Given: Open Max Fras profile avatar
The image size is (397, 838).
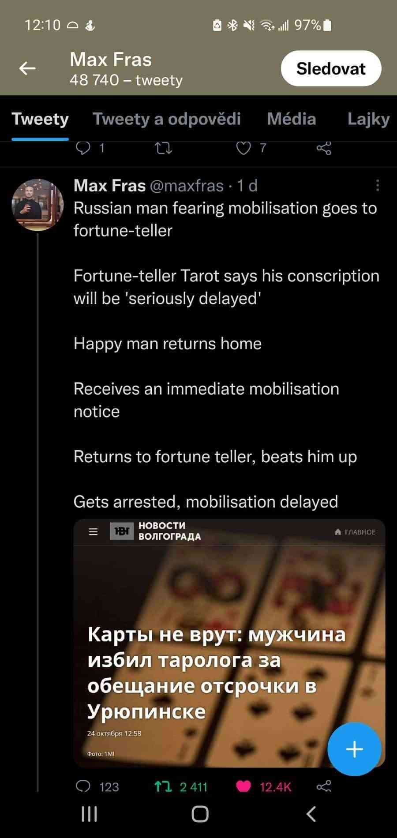Looking at the screenshot, I should (x=37, y=205).
